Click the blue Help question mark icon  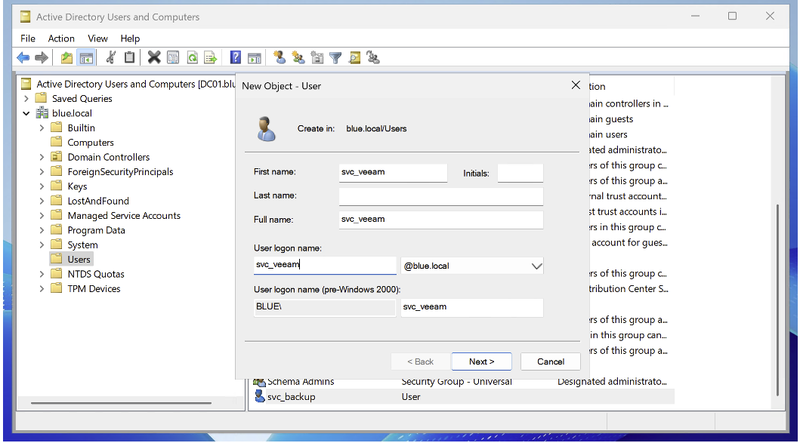[236, 57]
